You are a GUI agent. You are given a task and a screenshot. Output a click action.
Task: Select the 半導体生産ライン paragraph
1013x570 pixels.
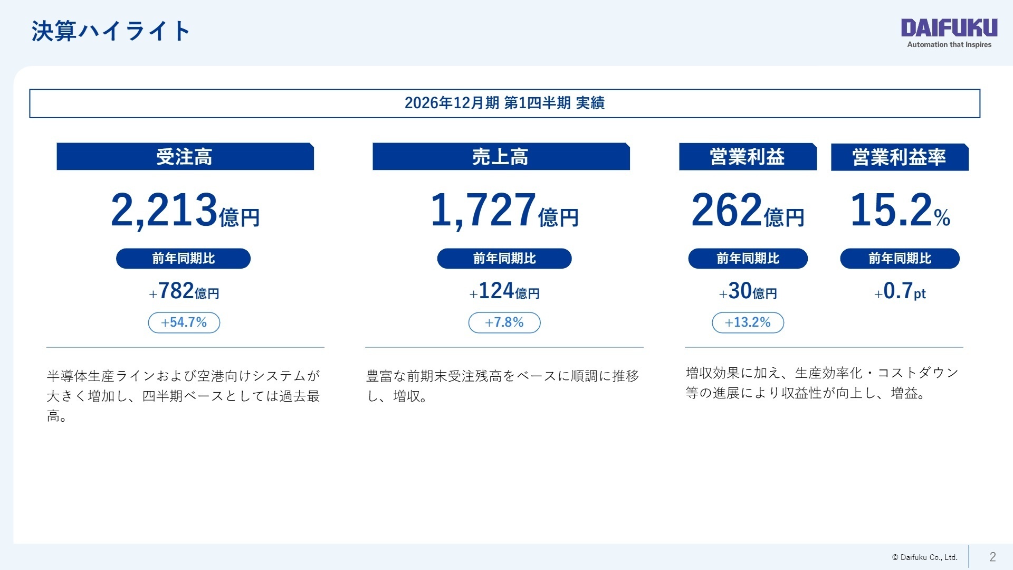click(184, 396)
